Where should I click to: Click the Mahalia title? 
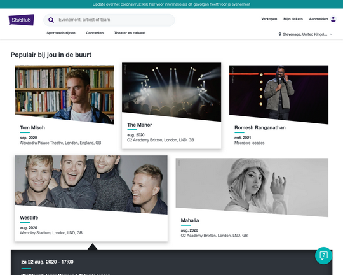tap(190, 220)
